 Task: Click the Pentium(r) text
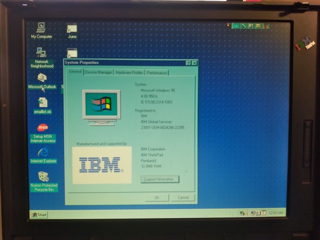pos(148,161)
